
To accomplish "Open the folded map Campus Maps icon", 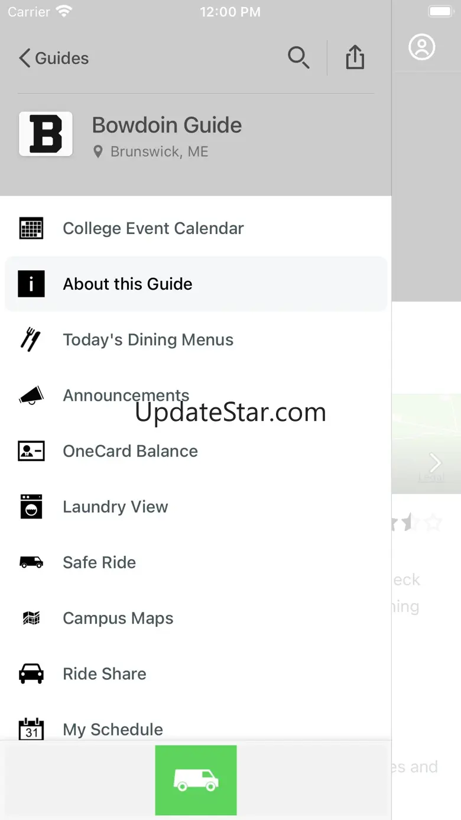I will (x=31, y=618).
